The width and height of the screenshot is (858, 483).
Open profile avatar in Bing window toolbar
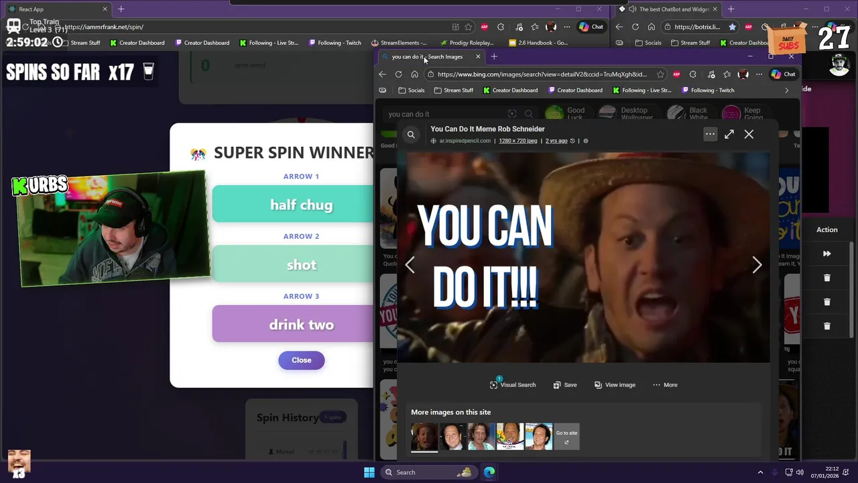[x=743, y=74]
